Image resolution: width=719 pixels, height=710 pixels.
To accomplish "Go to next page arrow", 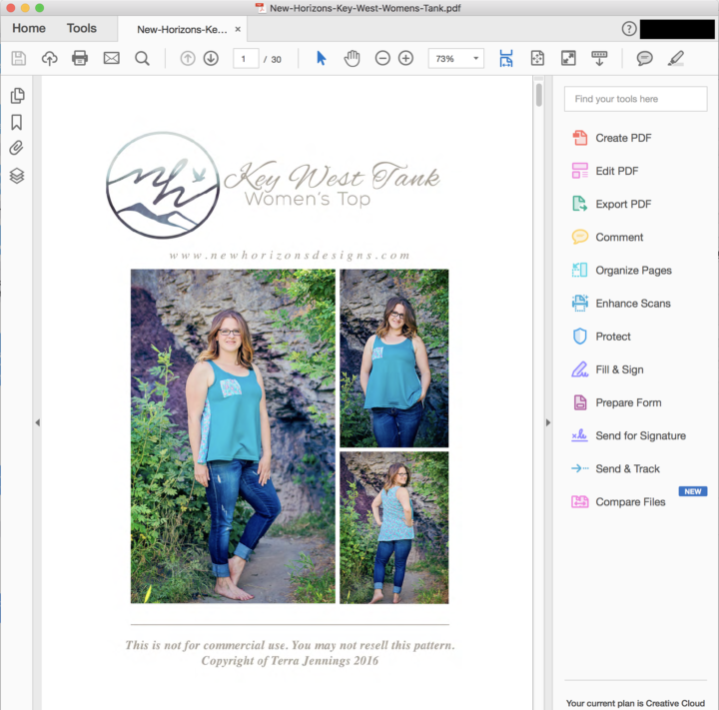I will tap(211, 59).
